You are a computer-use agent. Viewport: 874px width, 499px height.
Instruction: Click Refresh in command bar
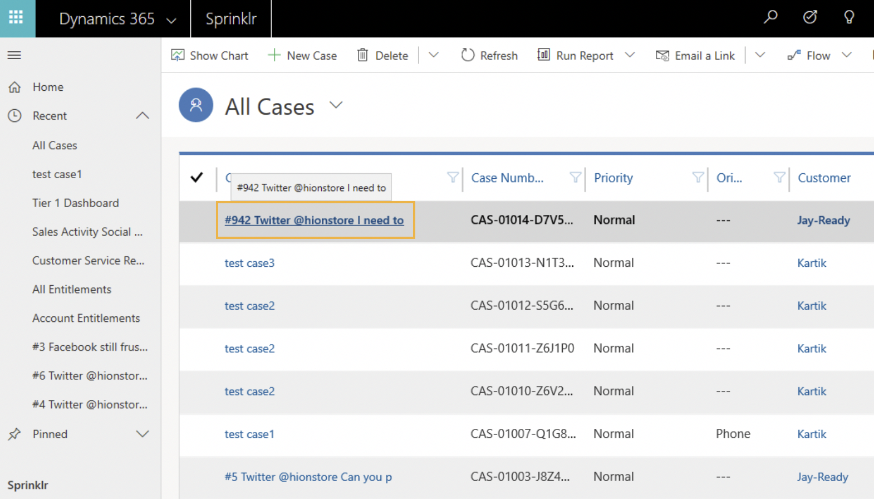[489, 56]
